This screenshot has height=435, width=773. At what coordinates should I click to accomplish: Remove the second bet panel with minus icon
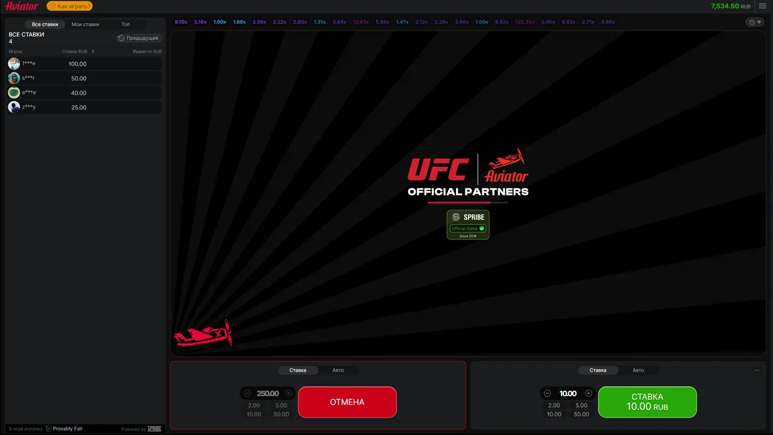click(757, 370)
